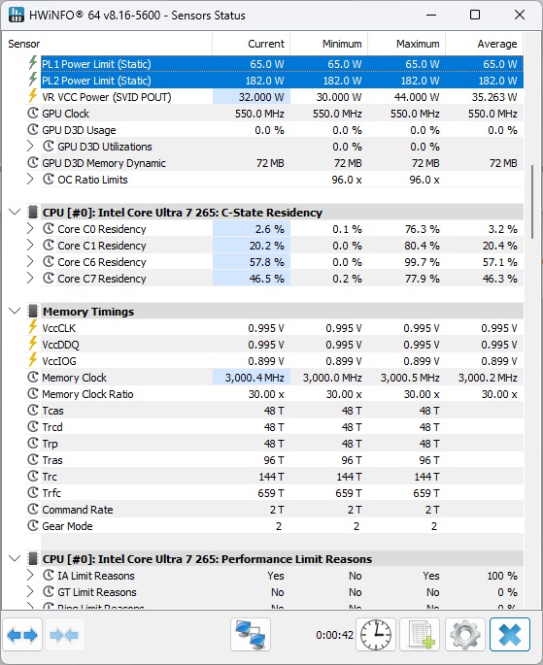
Task: Click the collapse columns arrows icon
Action: (x=64, y=635)
